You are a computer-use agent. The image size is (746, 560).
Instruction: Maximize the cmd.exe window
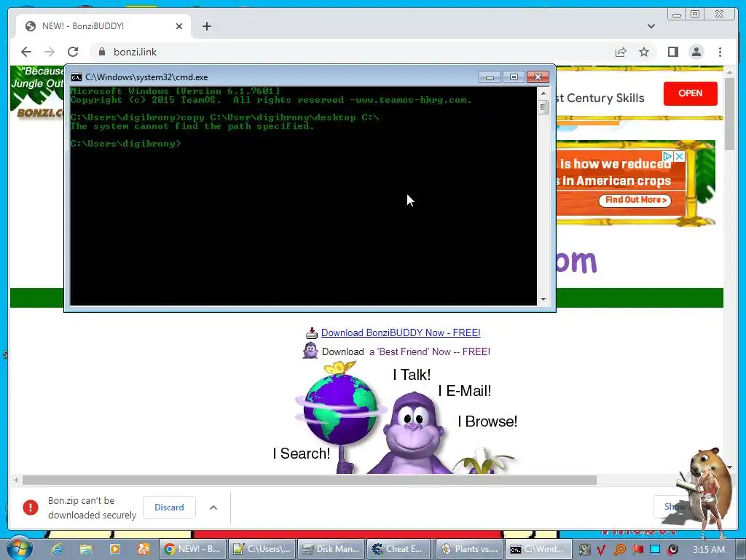pyautogui.click(x=514, y=77)
